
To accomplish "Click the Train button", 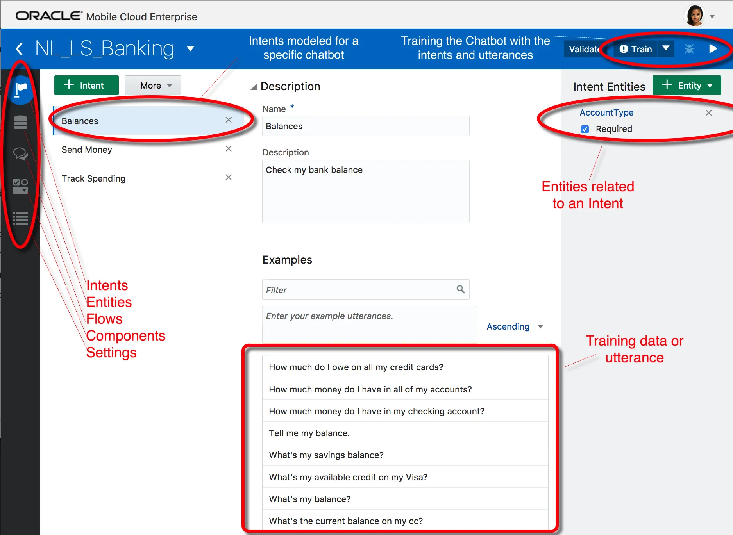I will [635, 49].
